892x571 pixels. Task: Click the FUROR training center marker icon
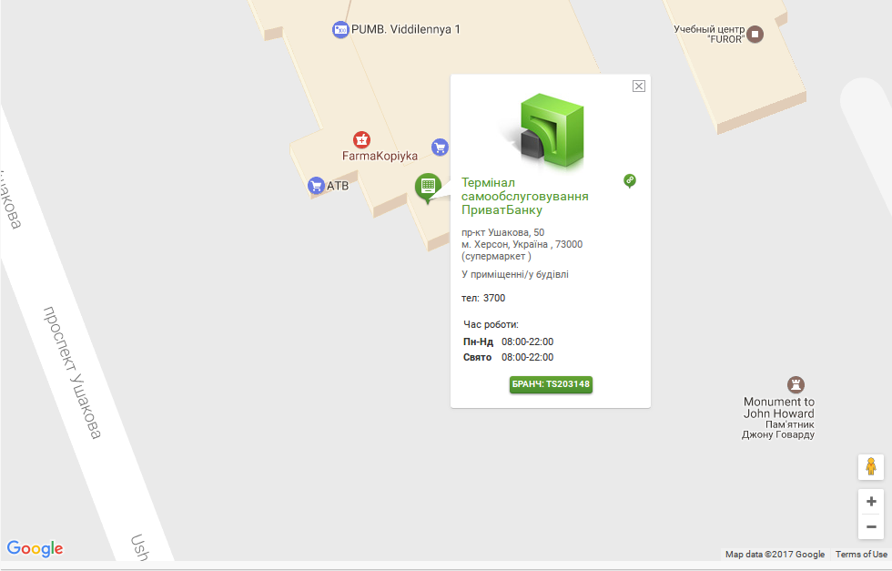click(x=755, y=35)
